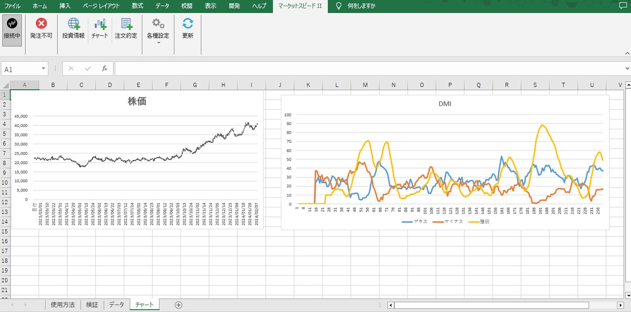Collapse the ribbon with the chevron
This screenshot has height=312, width=631.
click(627, 53)
